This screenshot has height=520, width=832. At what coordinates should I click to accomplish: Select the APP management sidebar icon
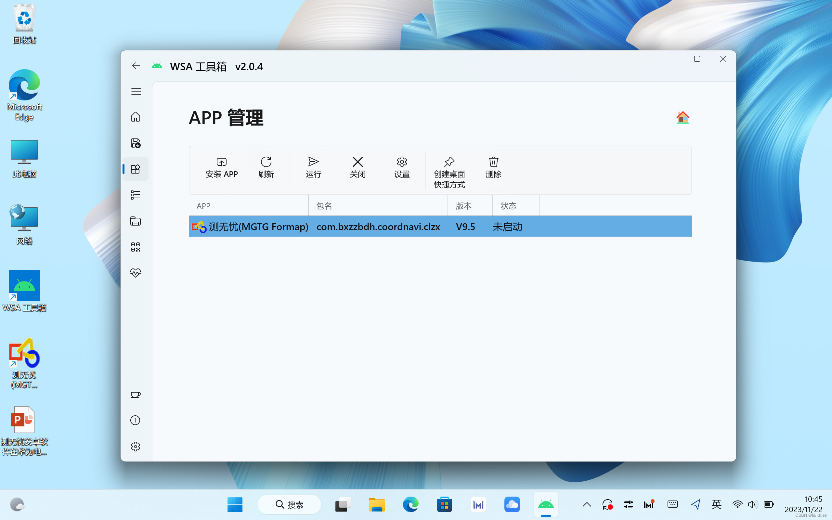[x=136, y=169]
